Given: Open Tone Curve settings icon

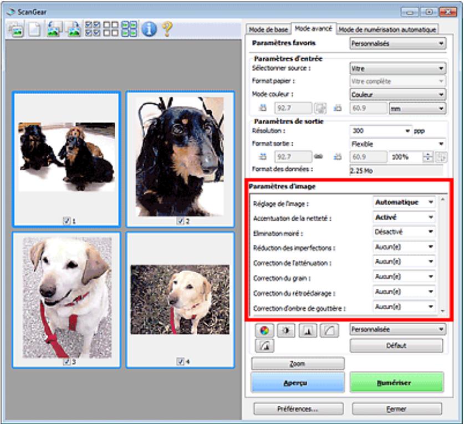Looking at the screenshot, I should (x=329, y=330).
